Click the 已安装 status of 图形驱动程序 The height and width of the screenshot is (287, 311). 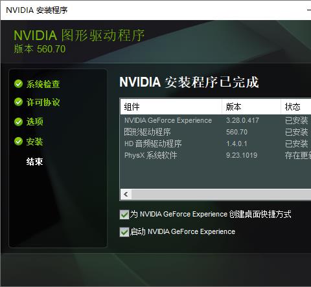[296, 132]
